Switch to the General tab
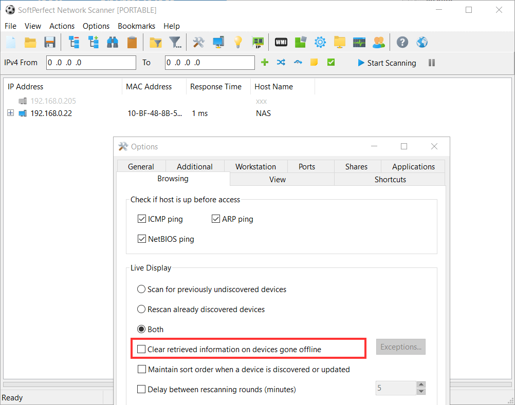 click(141, 167)
